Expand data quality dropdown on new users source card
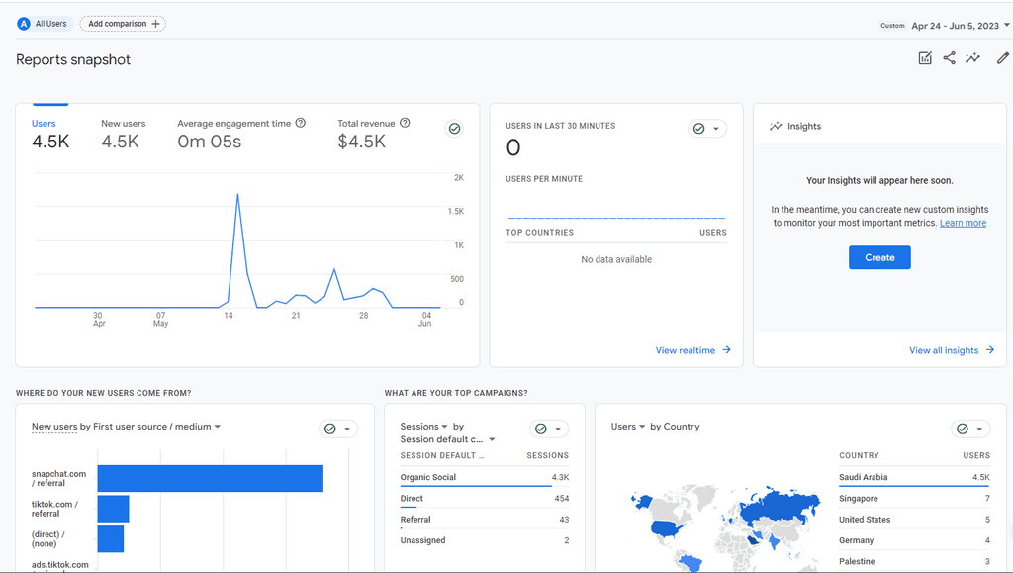The image size is (1013, 573). tap(347, 429)
